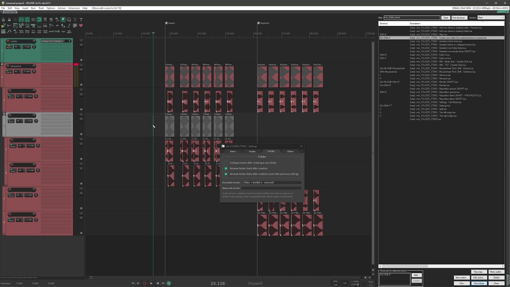
Task: Select the Fade in.lua action row
Action: [x=441, y=55]
